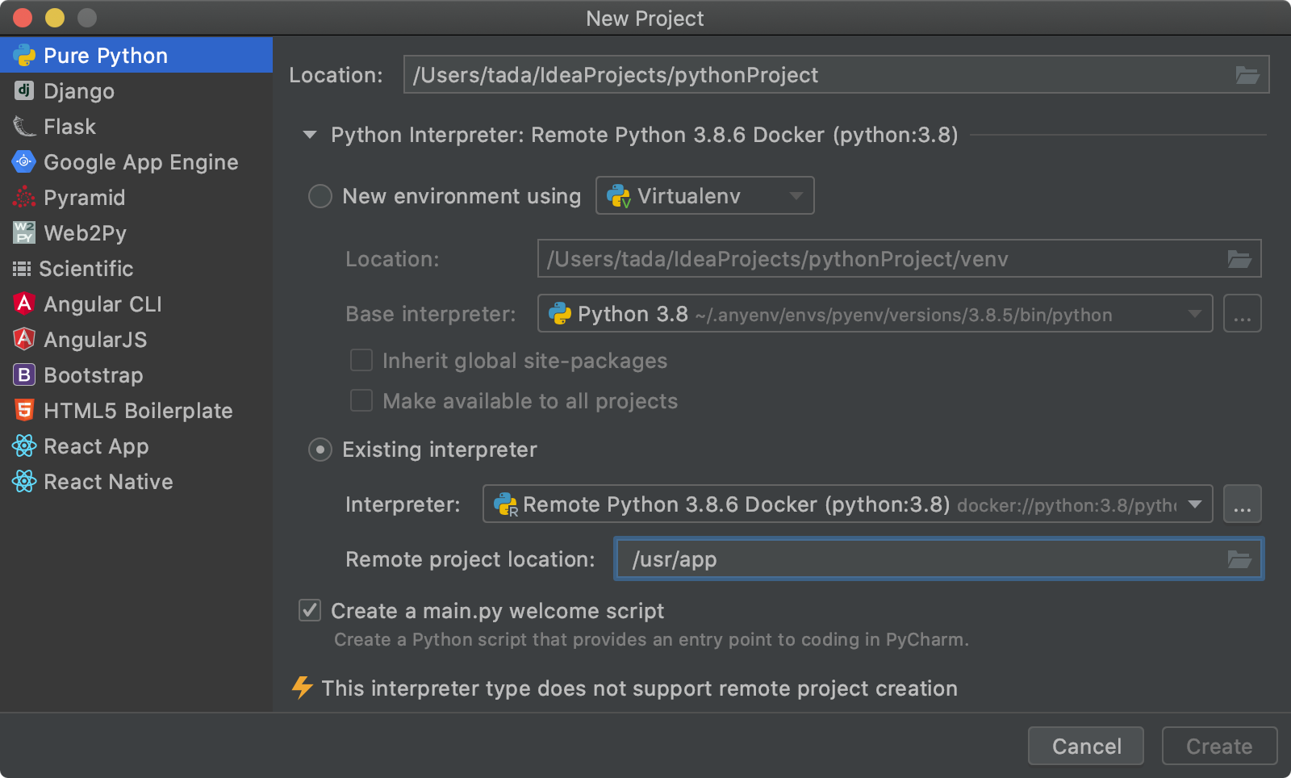Click the Cancel button
Screen dimensions: 1291x778
coord(1085,746)
